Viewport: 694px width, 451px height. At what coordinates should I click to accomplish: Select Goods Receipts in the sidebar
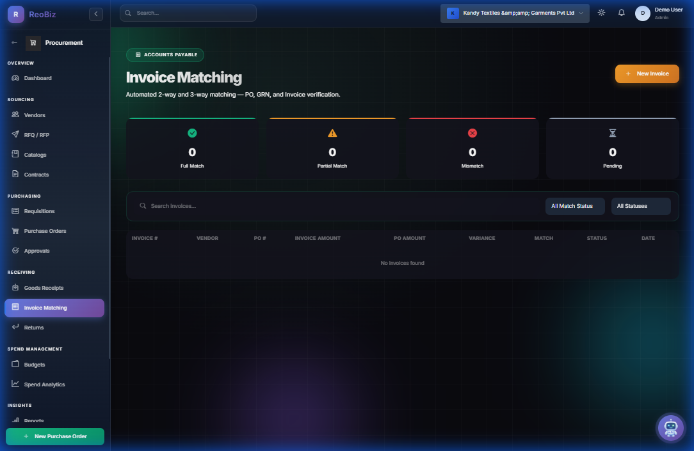pyautogui.click(x=42, y=287)
